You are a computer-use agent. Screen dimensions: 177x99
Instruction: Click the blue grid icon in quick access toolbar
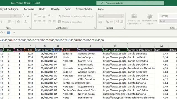[9, 33]
